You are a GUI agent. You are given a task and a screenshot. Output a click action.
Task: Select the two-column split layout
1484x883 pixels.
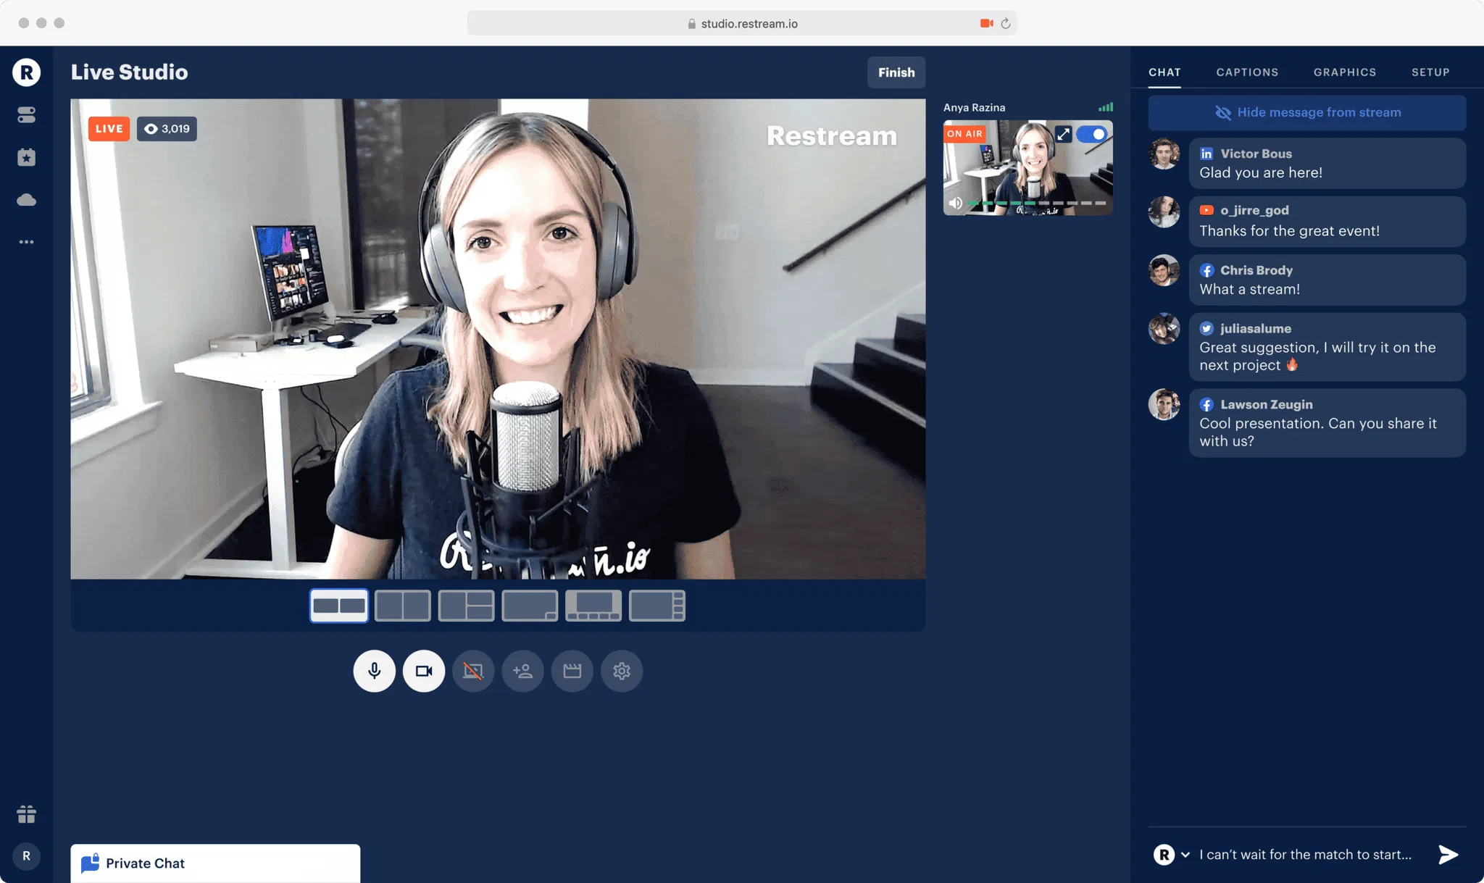pos(403,606)
